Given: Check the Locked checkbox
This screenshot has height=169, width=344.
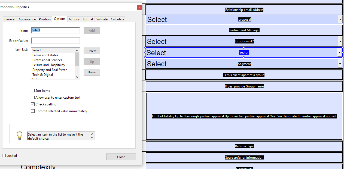Looking at the screenshot, I should point(4,155).
